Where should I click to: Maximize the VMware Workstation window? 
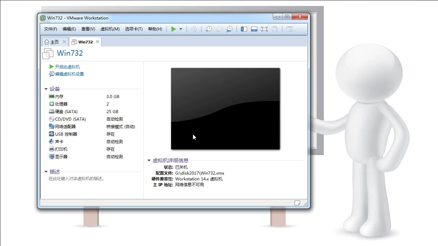point(287,17)
